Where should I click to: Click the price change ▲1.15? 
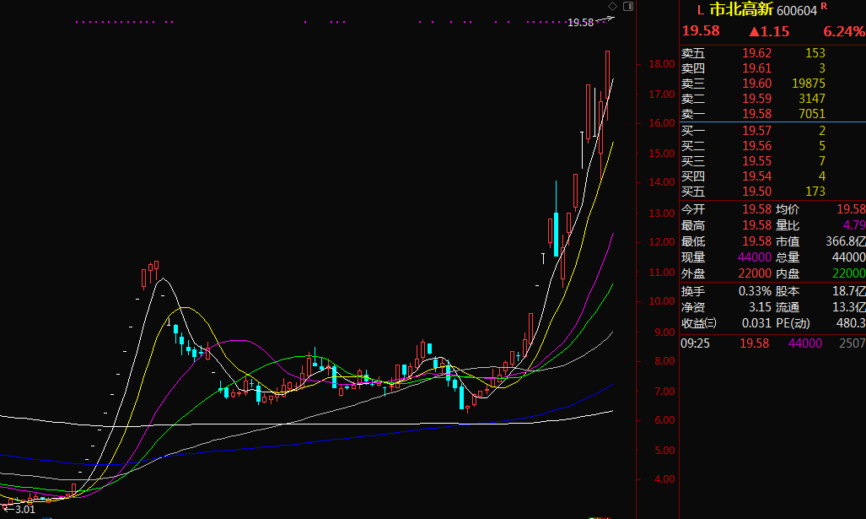tap(769, 31)
